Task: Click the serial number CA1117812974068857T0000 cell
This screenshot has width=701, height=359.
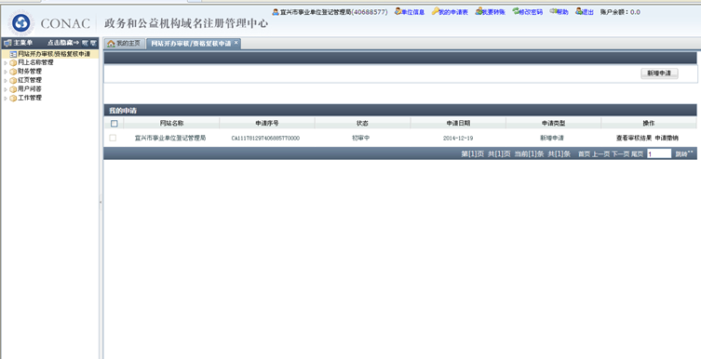Action: [265, 139]
